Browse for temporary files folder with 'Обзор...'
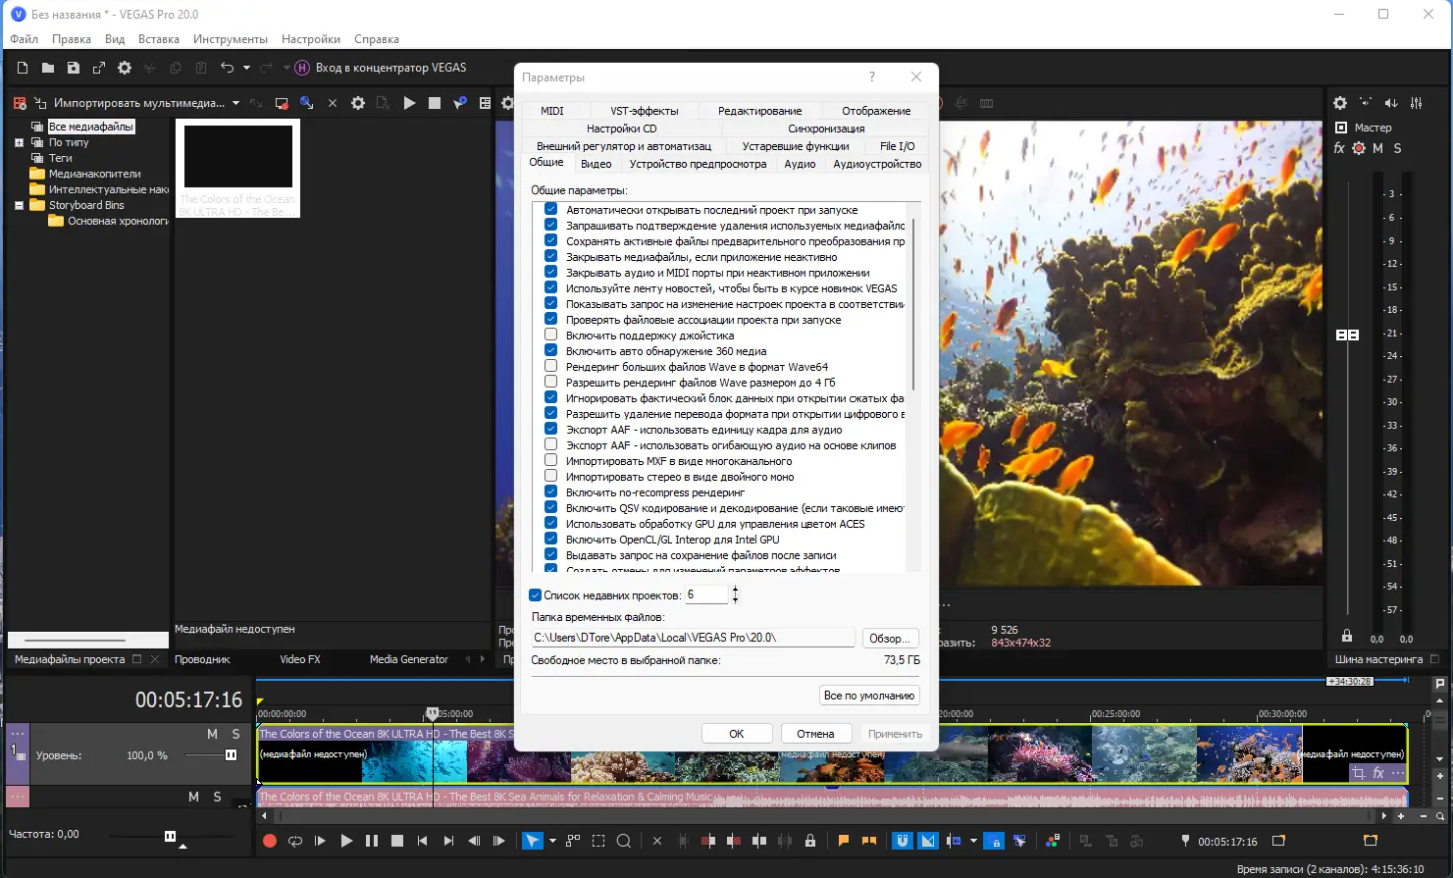1453x878 pixels. click(889, 639)
